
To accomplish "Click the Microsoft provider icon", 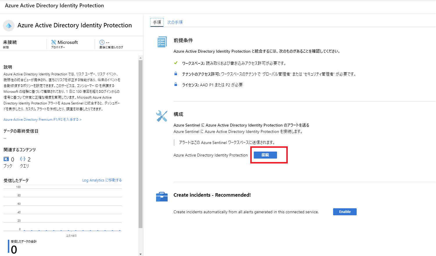I will point(53,42).
